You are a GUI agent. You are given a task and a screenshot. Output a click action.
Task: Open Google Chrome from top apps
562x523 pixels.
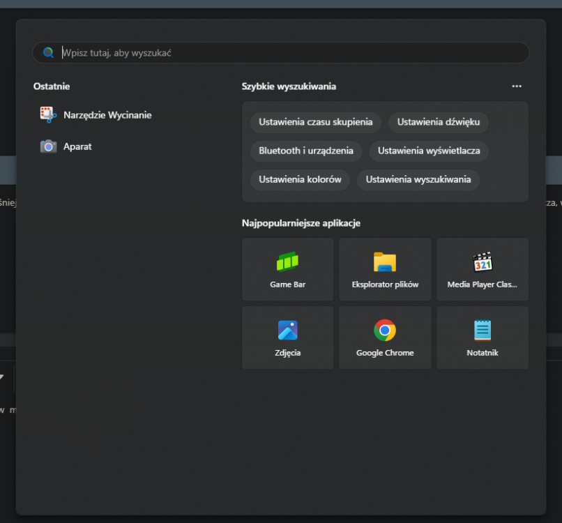385,338
